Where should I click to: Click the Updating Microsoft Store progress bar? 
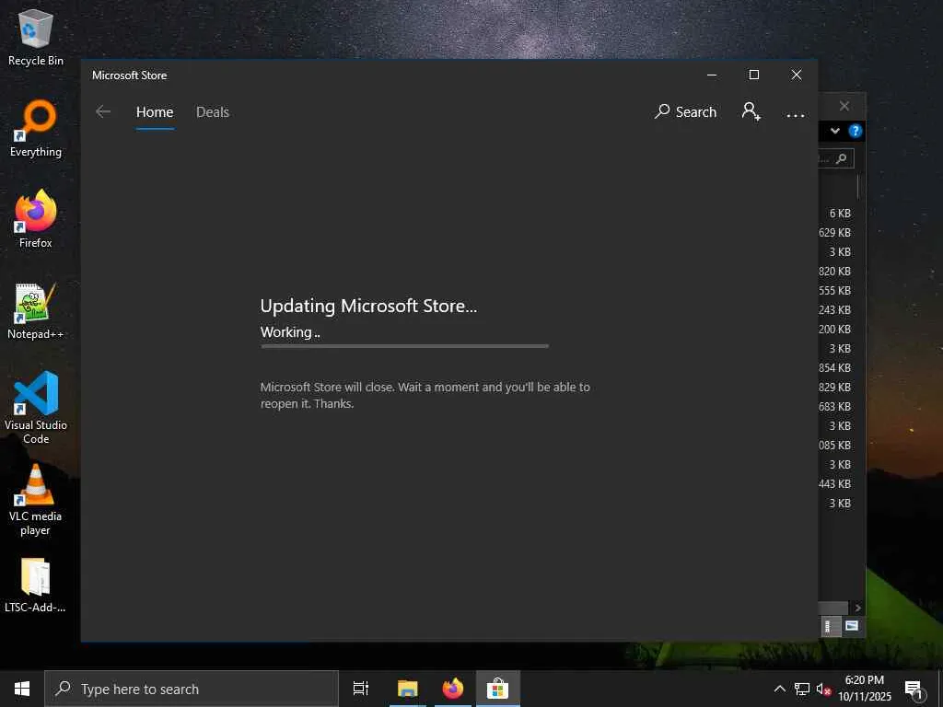tap(405, 346)
